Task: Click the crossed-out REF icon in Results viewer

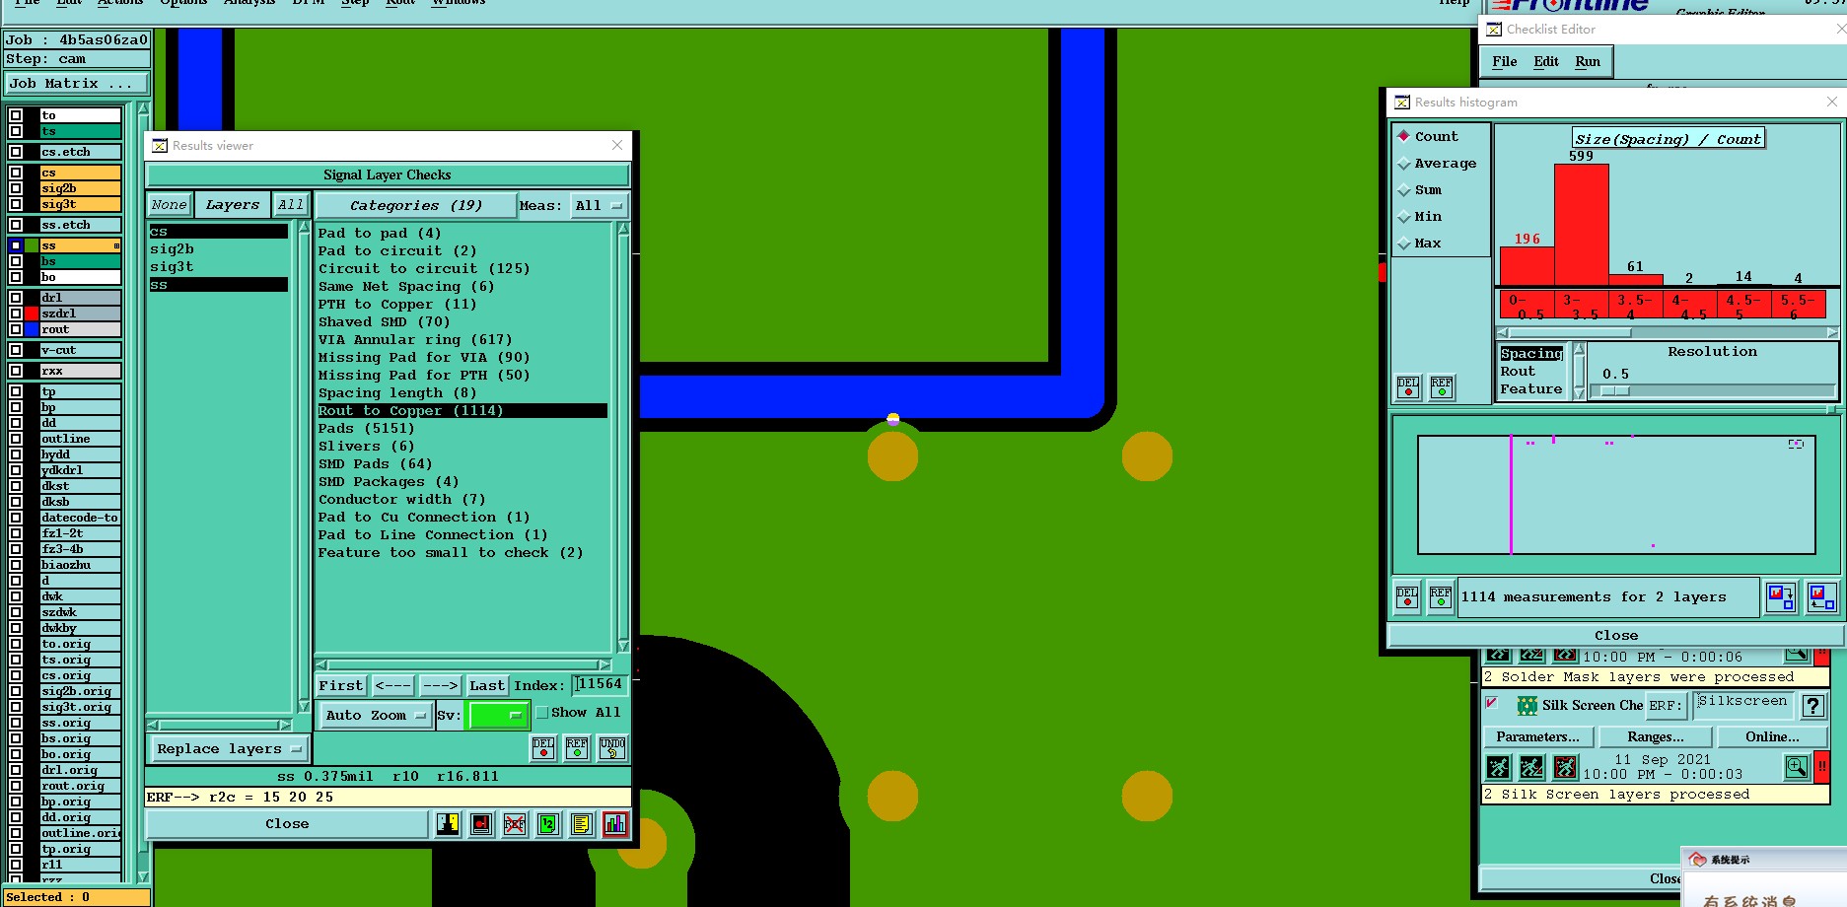Action: coord(515,824)
